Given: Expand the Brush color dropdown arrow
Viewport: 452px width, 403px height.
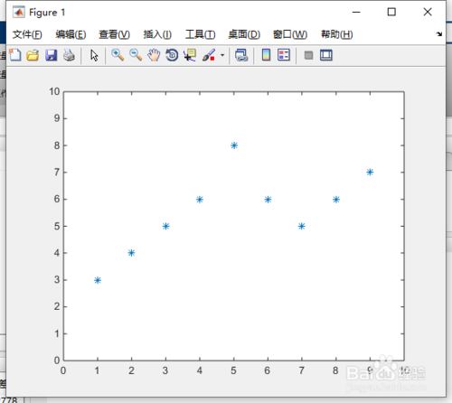Looking at the screenshot, I should (x=222, y=55).
